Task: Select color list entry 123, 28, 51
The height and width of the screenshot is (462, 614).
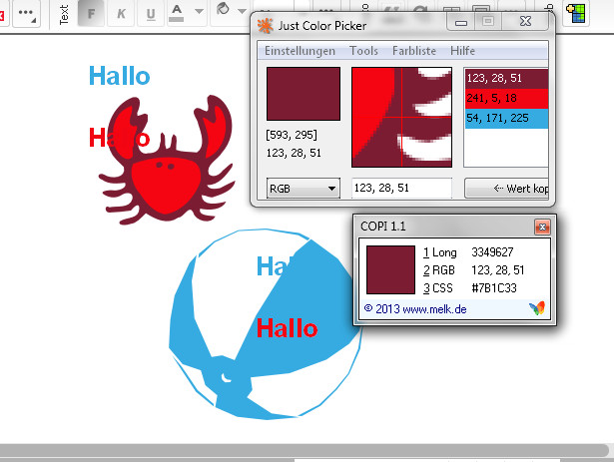Action: click(506, 78)
